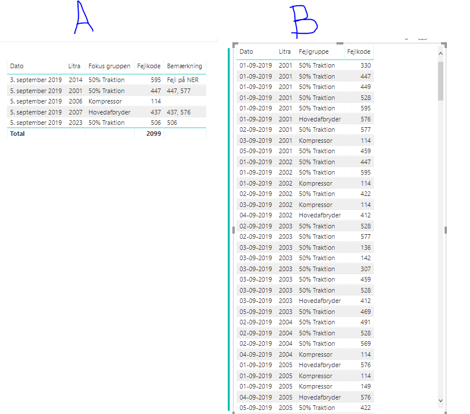Select the top-center resize handle of visual B
This screenshot has width=470, height=414.
tap(340, 43)
